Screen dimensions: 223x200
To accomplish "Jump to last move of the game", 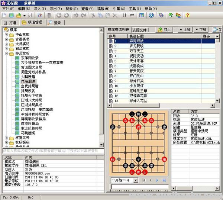I will pos(164,180).
